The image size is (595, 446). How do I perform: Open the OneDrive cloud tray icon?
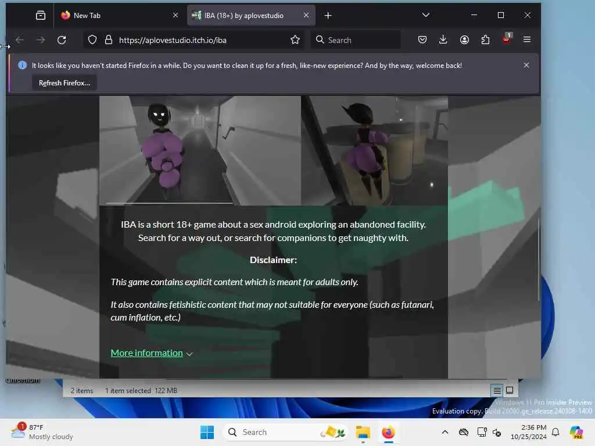(x=463, y=432)
